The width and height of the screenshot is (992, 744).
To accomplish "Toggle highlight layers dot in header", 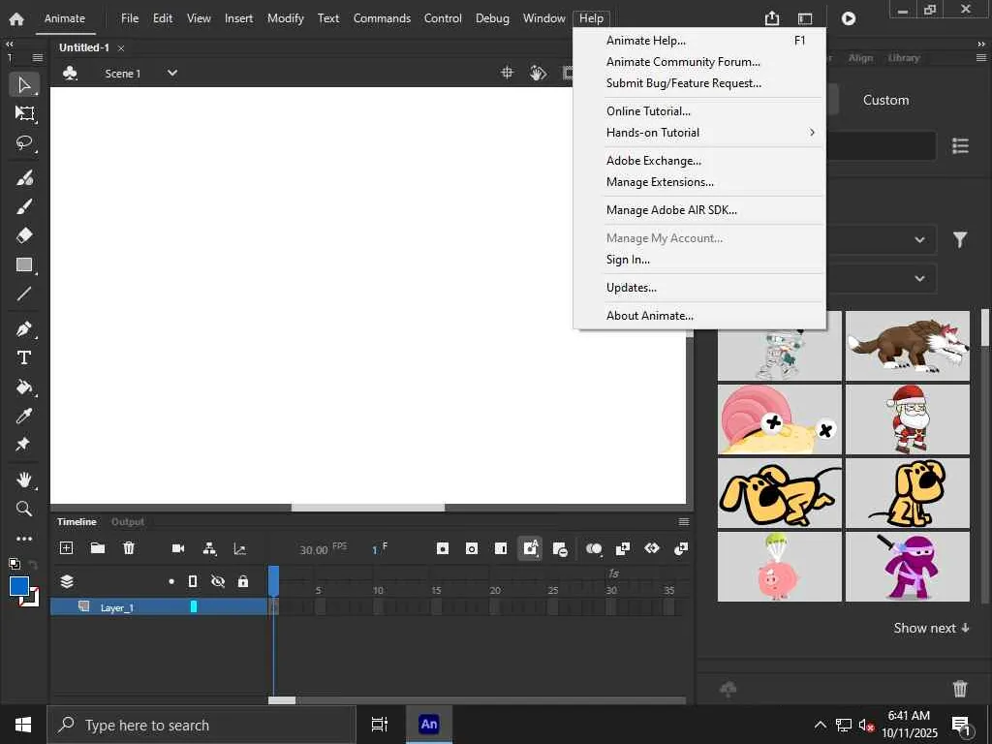I will (x=171, y=581).
